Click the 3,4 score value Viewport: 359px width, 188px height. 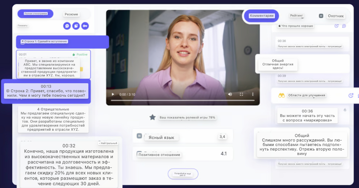coord(222,137)
